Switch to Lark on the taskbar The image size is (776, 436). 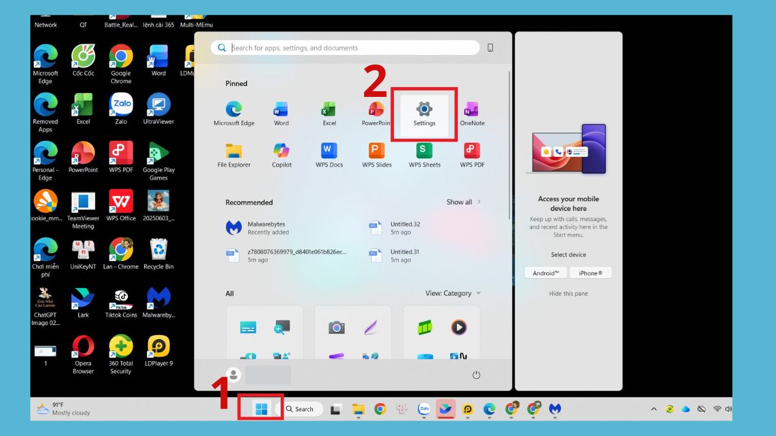point(446,409)
